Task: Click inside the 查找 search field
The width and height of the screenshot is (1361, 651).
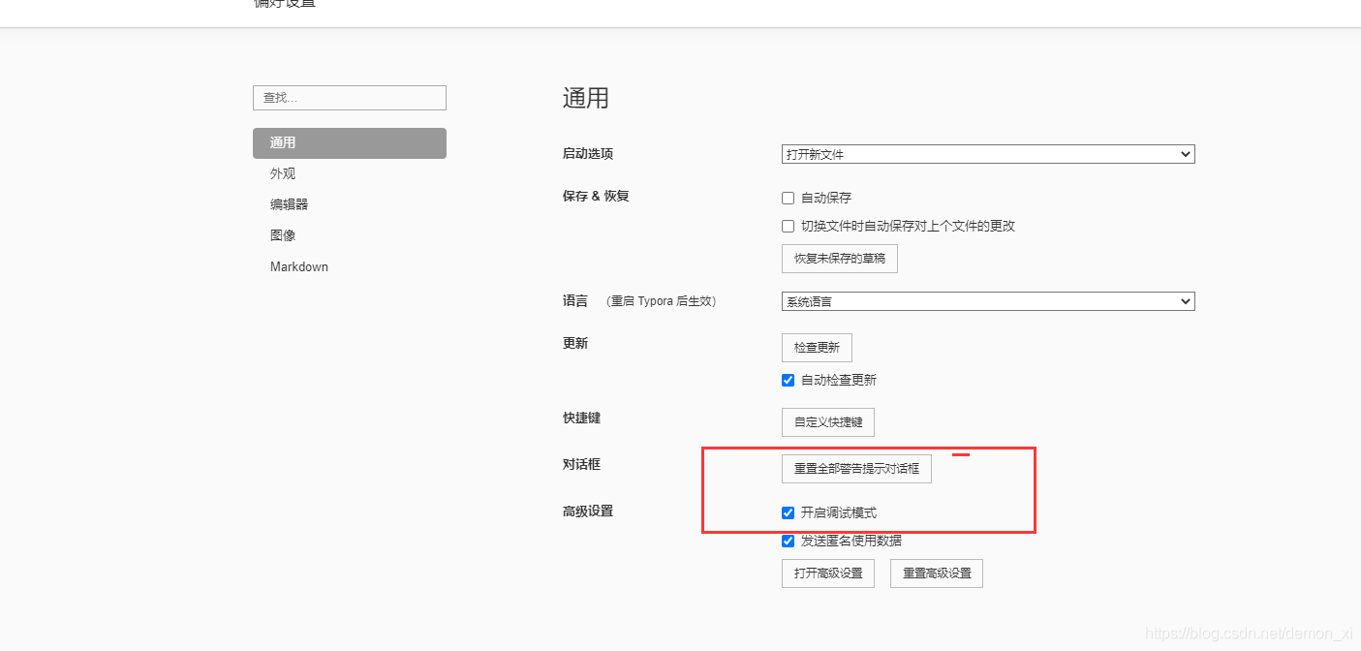Action: point(349,98)
